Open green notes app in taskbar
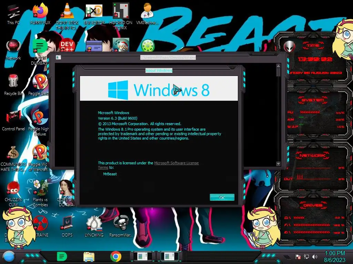 click(x=62, y=256)
